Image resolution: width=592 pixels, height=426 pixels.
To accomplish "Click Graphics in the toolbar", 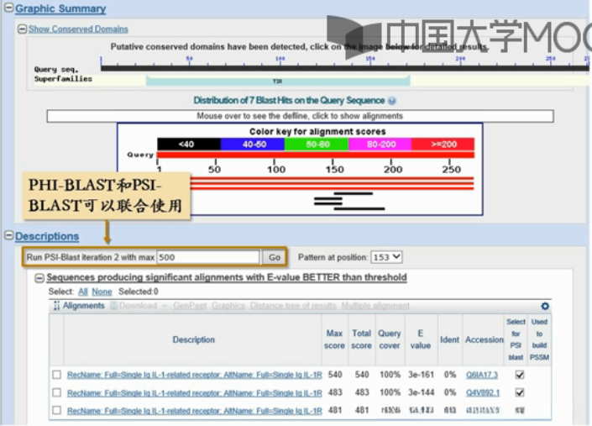I will click(x=228, y=306).
